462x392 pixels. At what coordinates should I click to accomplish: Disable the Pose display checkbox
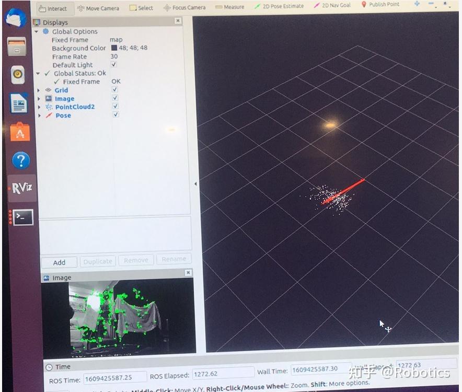[115, 114]
